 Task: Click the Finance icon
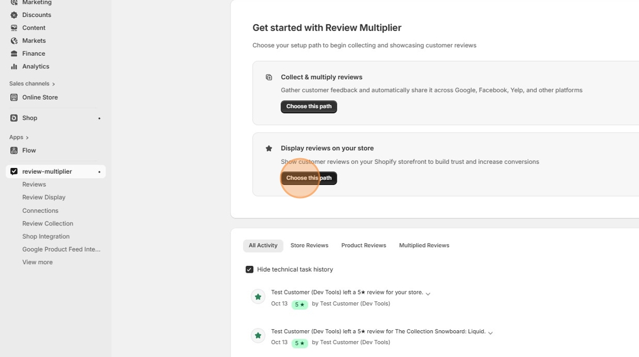click(x=13, y=53)
